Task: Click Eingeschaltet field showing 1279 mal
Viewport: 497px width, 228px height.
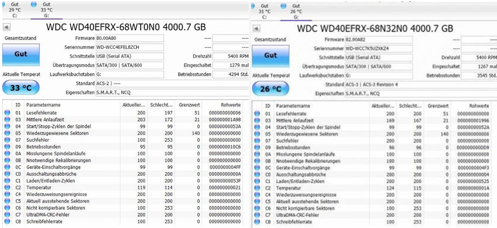Action: pyautogui.click(x=230, y=65)
